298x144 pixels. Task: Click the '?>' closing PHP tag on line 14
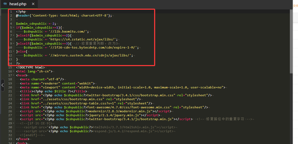pos(18,63)
